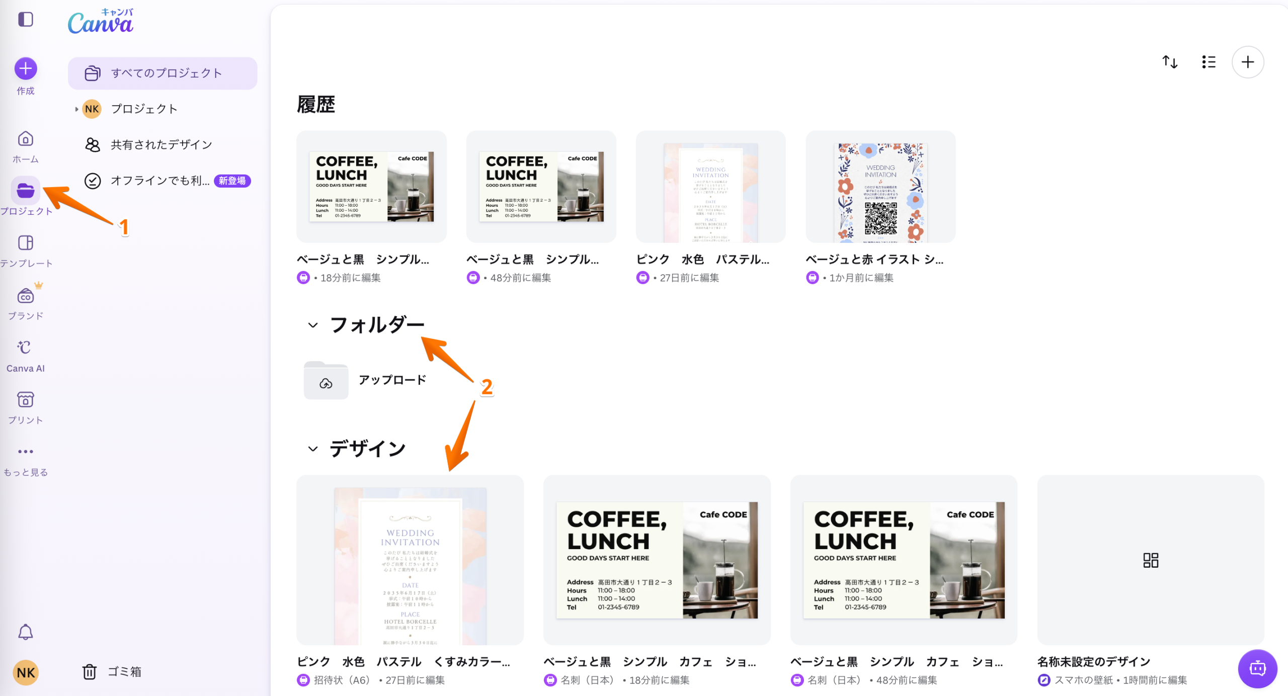Open floral QR invitation thumbnail in history
The image size is (1288, 696).
pos(880,187)
